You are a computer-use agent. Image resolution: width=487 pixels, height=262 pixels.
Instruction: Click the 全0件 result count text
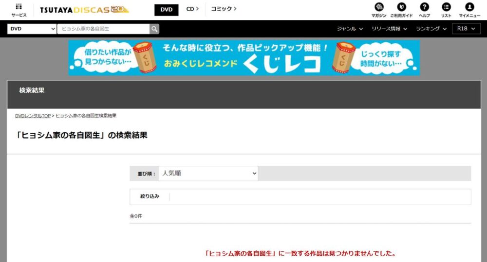(x=136, y=216)
